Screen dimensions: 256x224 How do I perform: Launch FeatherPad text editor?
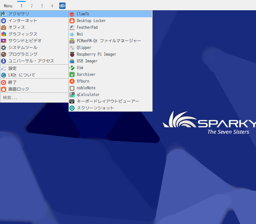tap(110, 28)
